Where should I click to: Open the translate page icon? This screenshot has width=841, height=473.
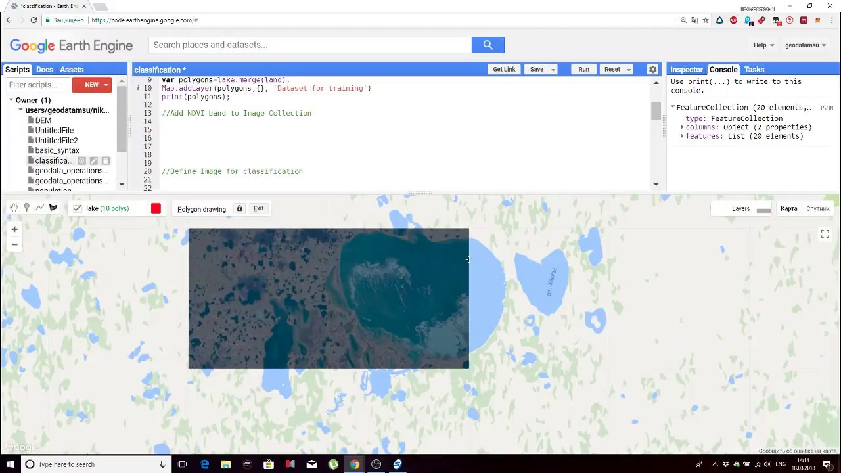pos(694,20)
